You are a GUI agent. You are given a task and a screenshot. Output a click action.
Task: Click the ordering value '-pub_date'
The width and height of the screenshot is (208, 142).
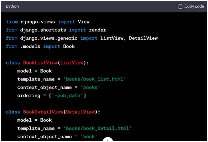tap(67, 96)
